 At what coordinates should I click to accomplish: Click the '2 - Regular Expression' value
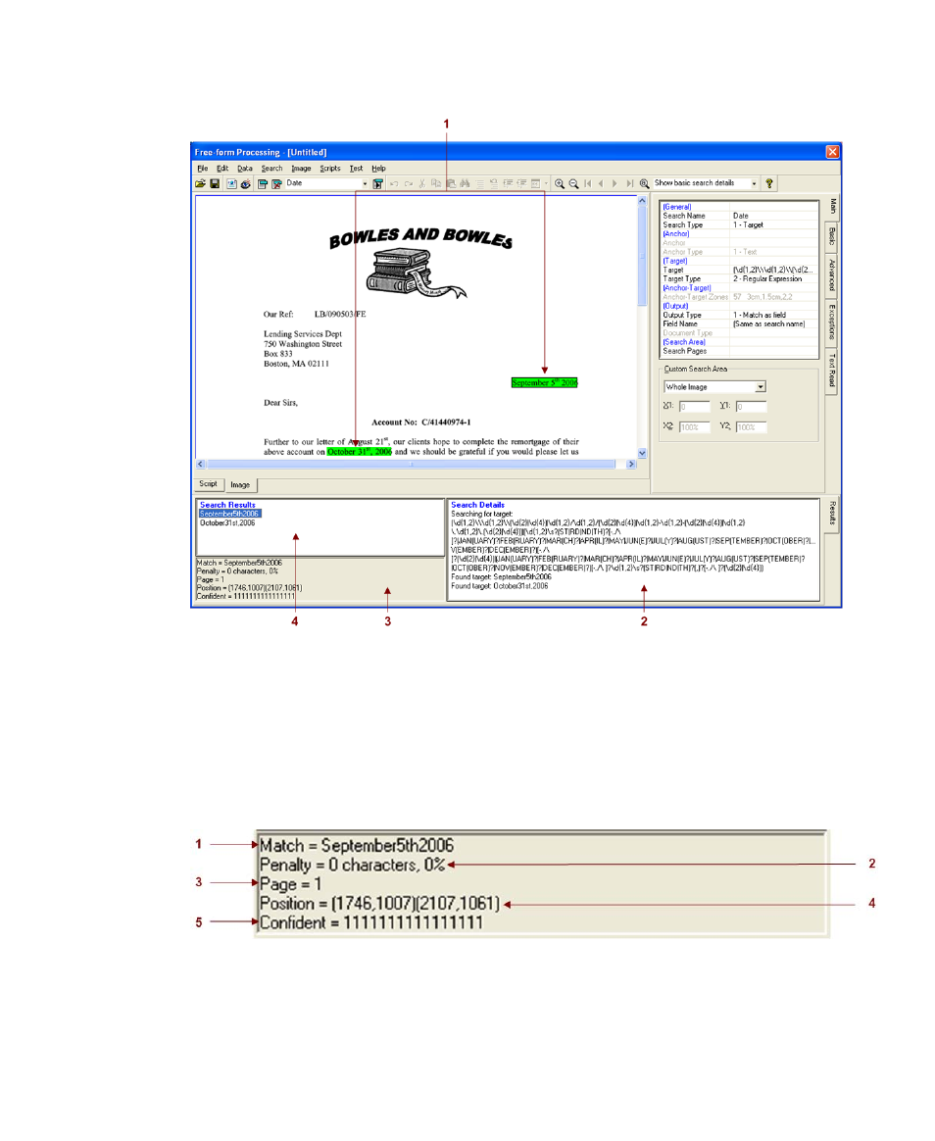point(767,278)
